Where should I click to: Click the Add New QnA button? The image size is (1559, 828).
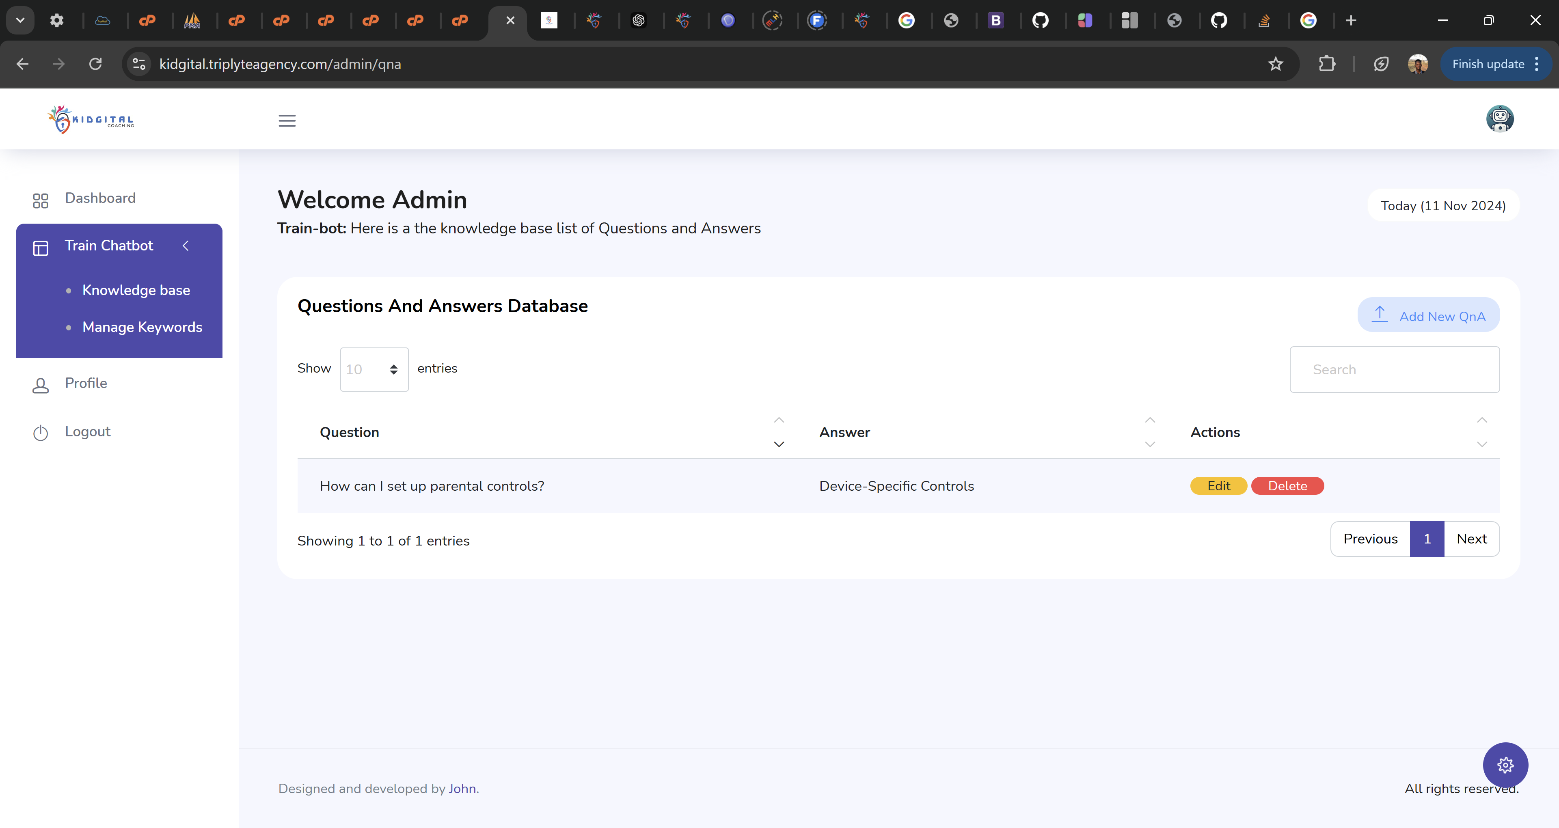1428,315
